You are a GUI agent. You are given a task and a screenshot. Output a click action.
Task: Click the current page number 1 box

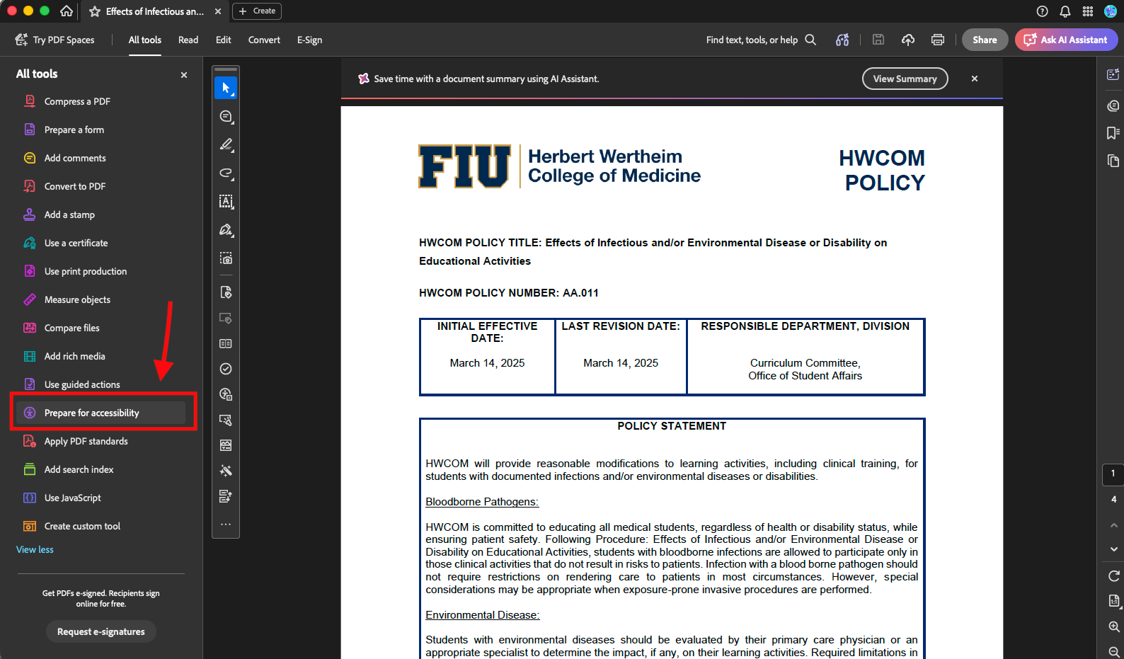click(1113, 474)
